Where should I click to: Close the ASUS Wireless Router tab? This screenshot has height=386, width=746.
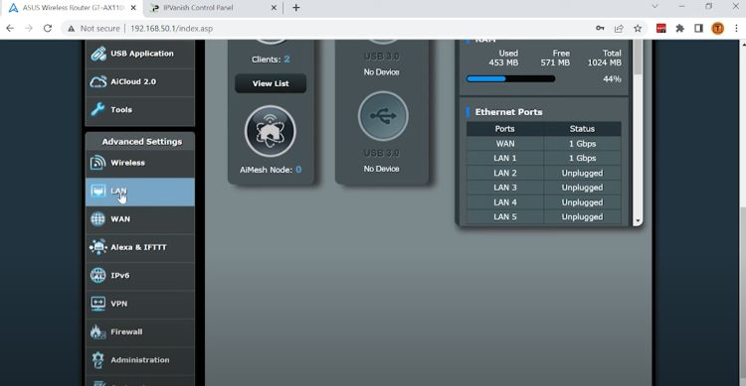pos(133,8)
